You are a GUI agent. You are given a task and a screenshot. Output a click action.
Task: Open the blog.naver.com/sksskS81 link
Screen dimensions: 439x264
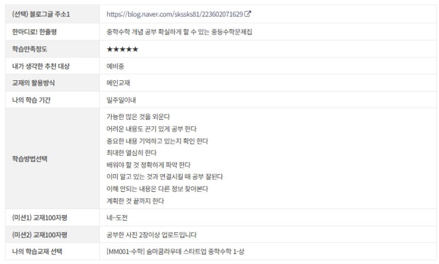coord(175,14)
